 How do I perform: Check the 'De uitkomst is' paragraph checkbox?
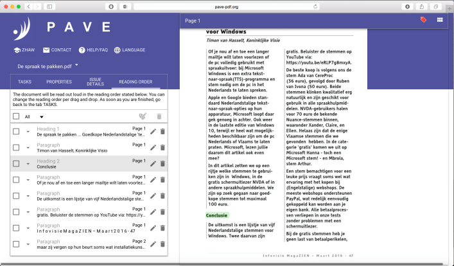pos(16,196)
